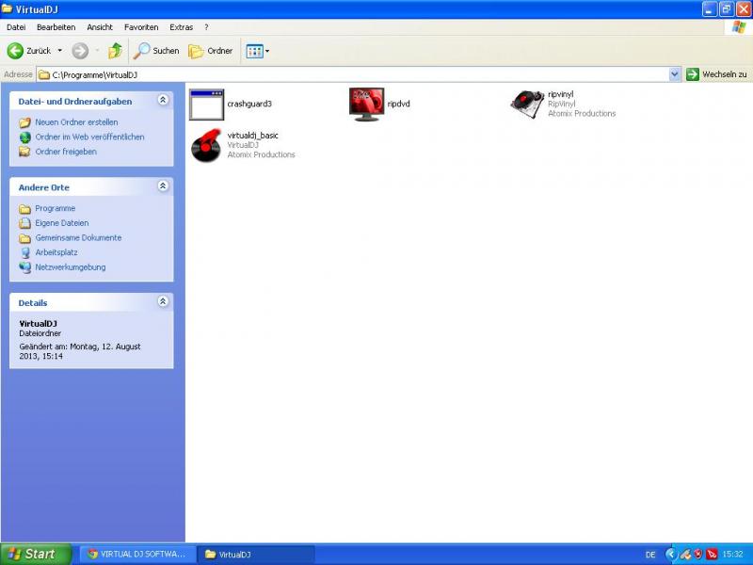Open the Suchen search tool

[156, 51]
